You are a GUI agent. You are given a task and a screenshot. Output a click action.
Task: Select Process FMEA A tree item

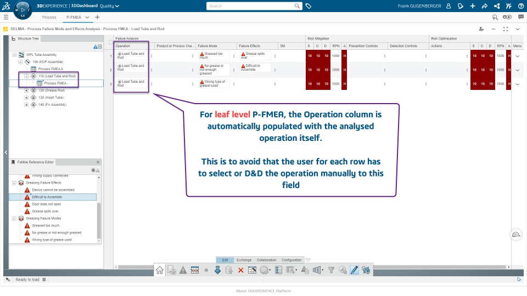tap(51, 69)
